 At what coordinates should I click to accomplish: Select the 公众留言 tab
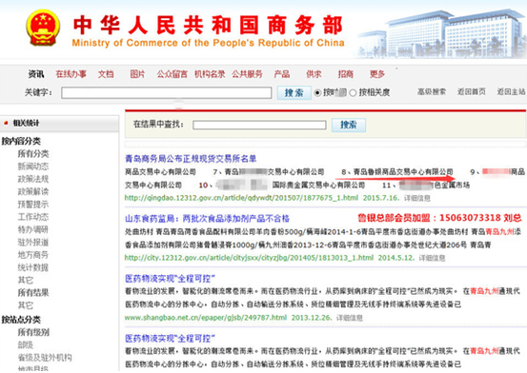172,74
